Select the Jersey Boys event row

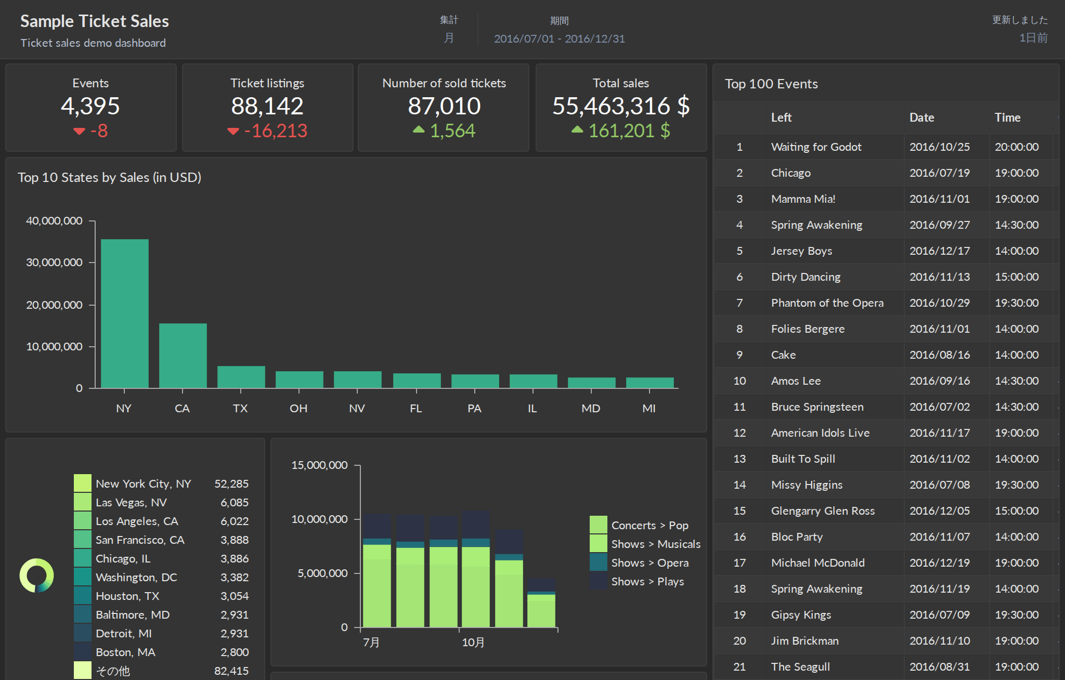coord(886,251)
